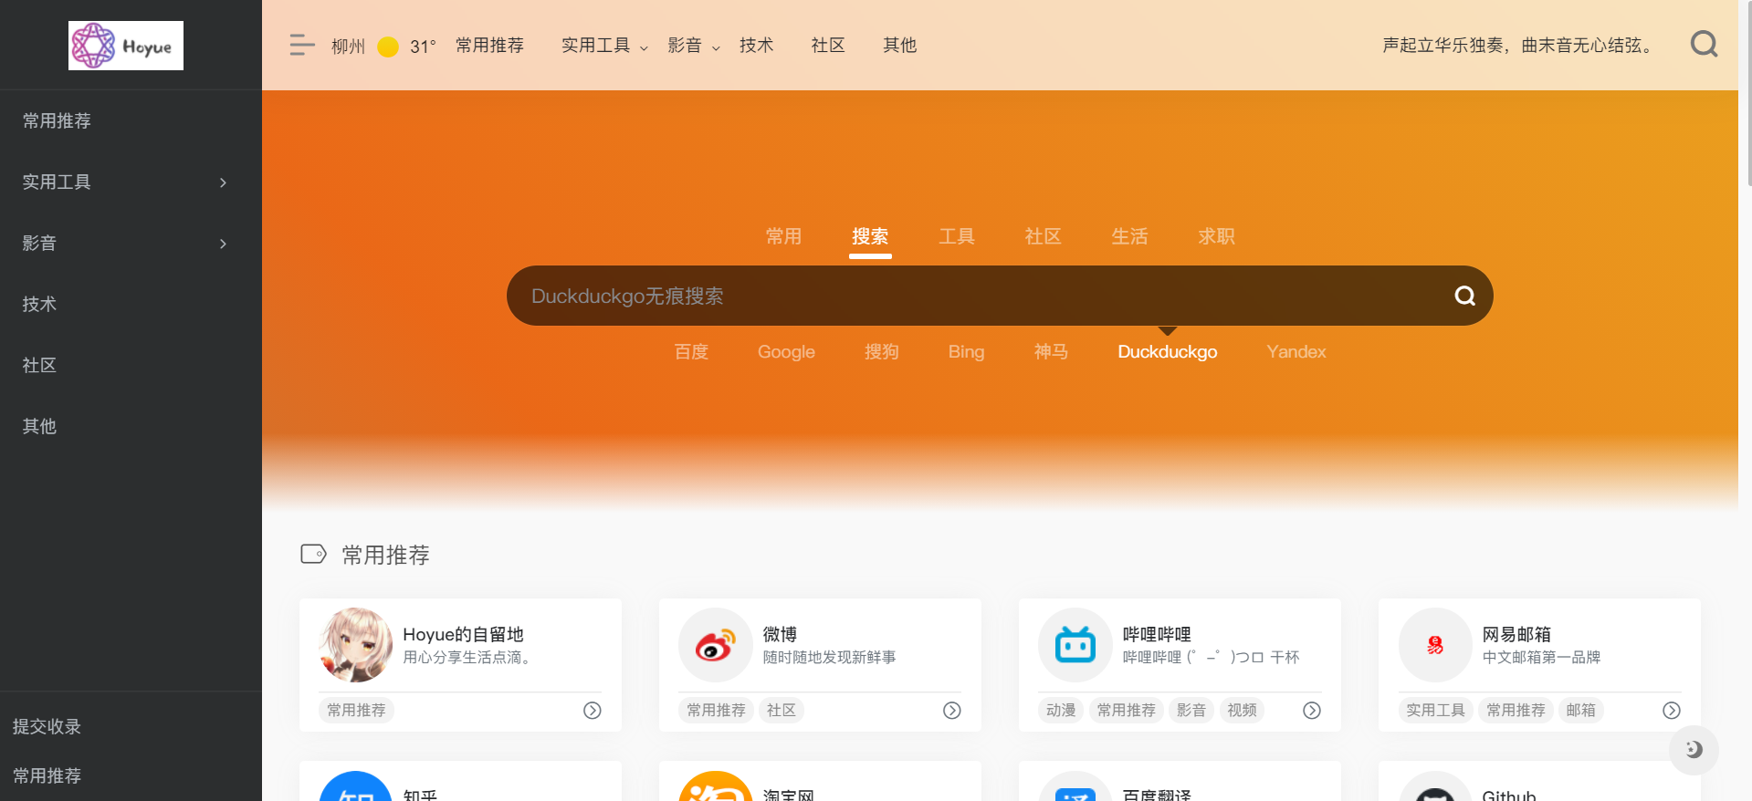Viewport: 1752px width, 801px height.
Task: Choose Google as the search engine
Action: (x=786, y=352)
